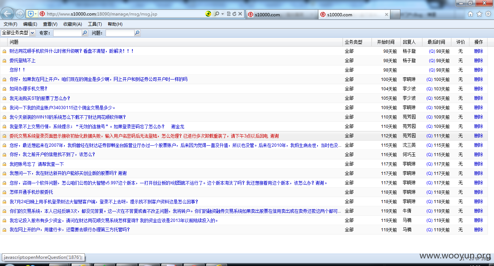Open the 帮助(H) menu
The image size is (494, 266).
click(115, 24)
